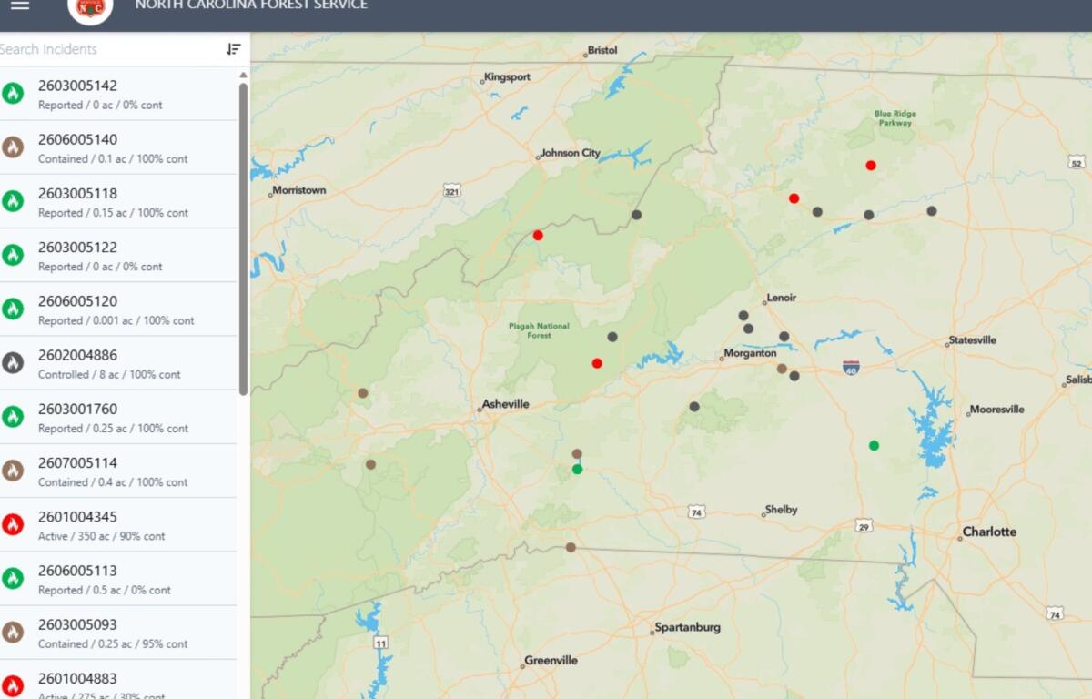Select incident 2603005118 in the list
1092x699 pixels.
click(x=114, y=201)
